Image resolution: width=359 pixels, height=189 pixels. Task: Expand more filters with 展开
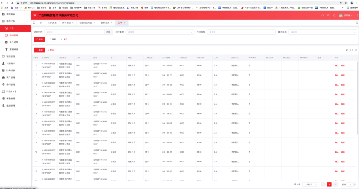(64, 39)
